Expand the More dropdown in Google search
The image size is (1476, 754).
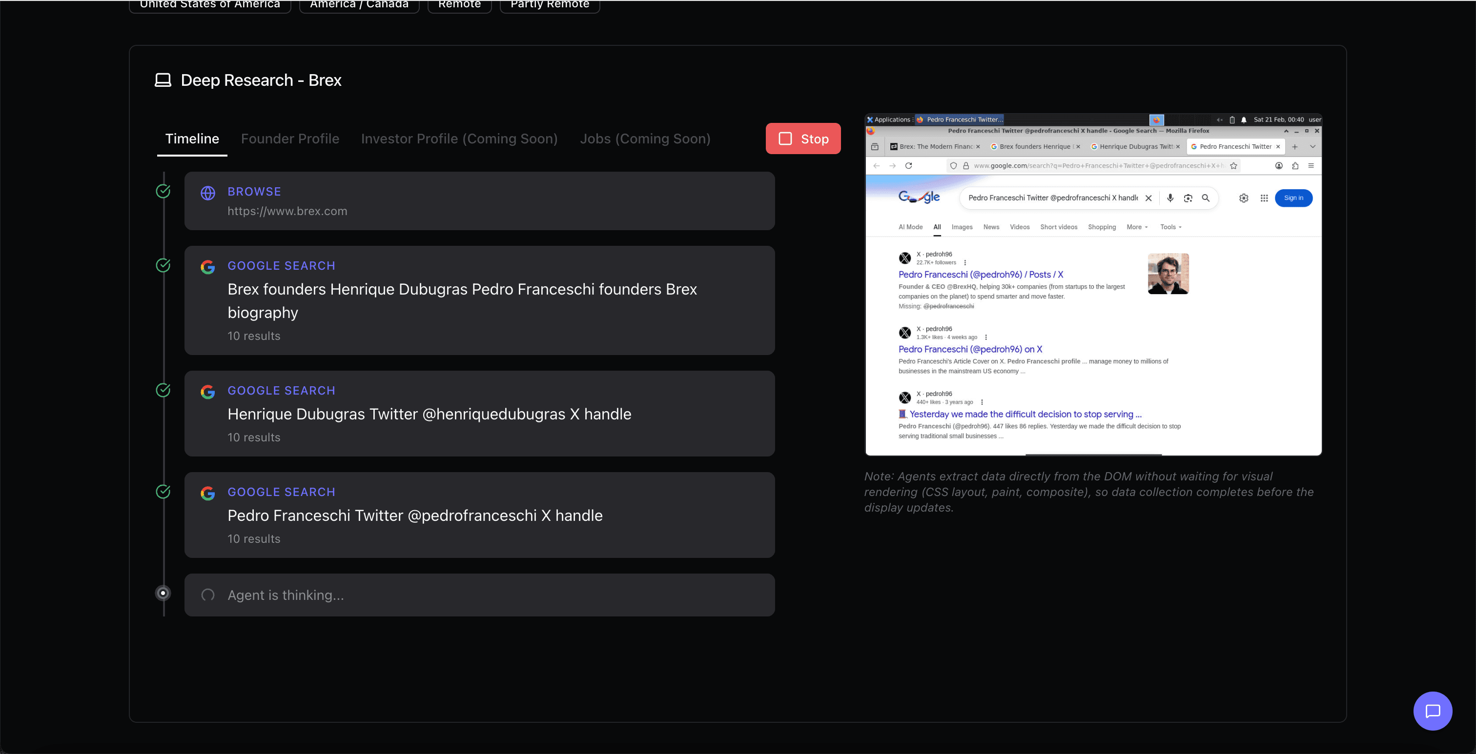point(1137,227)
